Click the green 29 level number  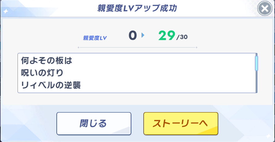166,36
